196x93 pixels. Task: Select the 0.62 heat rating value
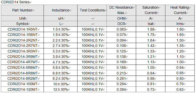tap(180, 89)
